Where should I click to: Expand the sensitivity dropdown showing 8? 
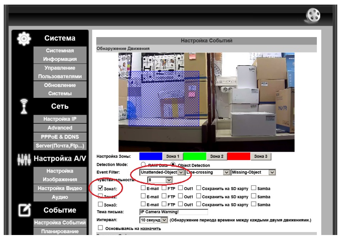point(160,180)
